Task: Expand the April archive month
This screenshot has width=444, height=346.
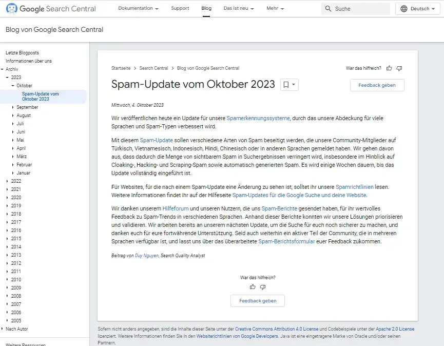Action: [13, 148]
